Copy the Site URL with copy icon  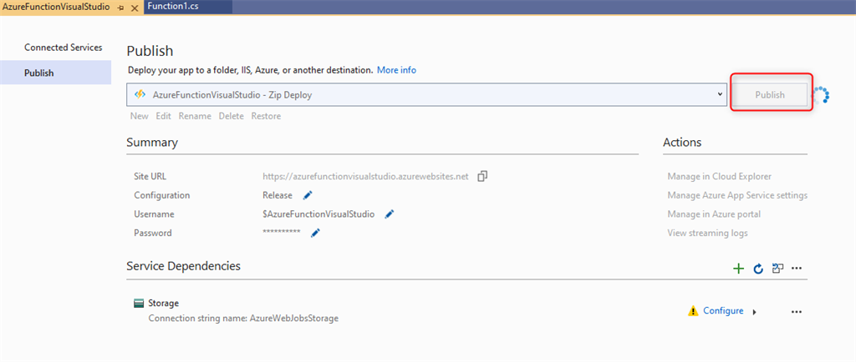coord(482,176)
